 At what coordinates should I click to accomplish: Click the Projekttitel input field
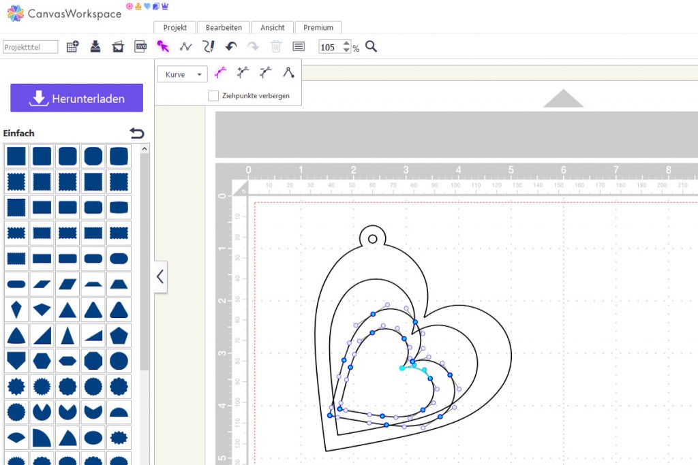pos(31,47)
